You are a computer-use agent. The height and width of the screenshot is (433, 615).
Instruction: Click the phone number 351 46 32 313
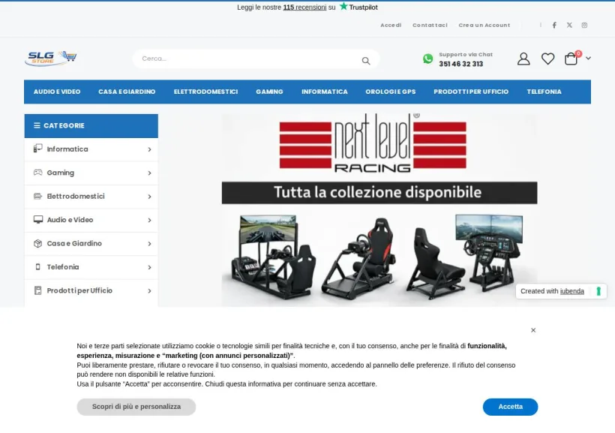(x=460, y=64)
